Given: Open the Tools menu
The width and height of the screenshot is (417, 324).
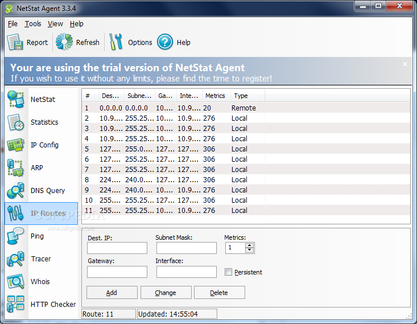Looking at the screenshot, I should (x=33, y=24).
